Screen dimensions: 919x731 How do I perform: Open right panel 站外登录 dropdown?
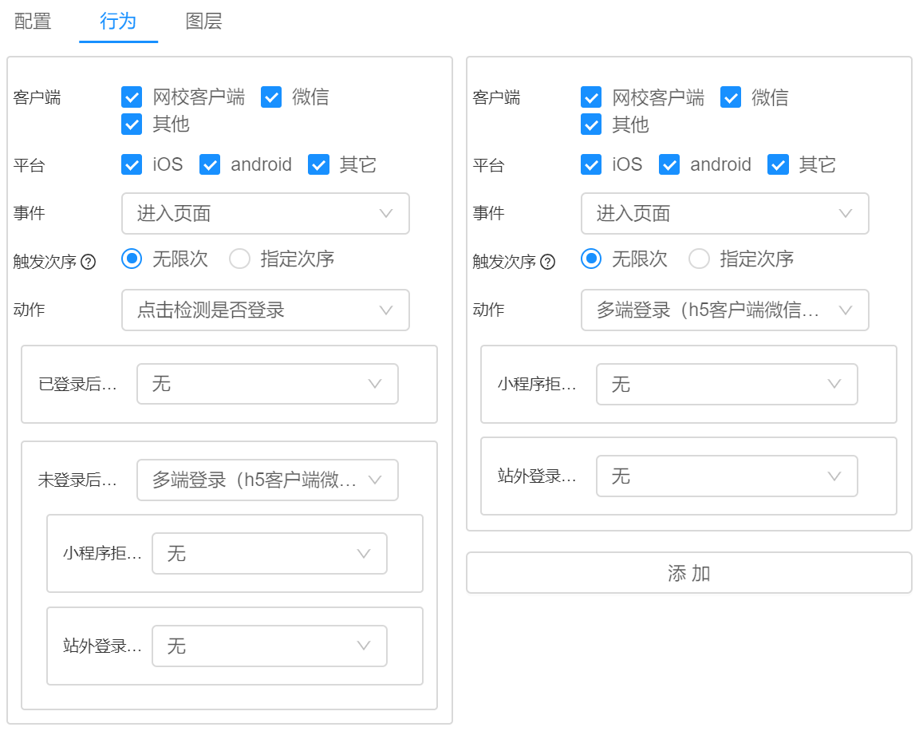pos(727,476)
